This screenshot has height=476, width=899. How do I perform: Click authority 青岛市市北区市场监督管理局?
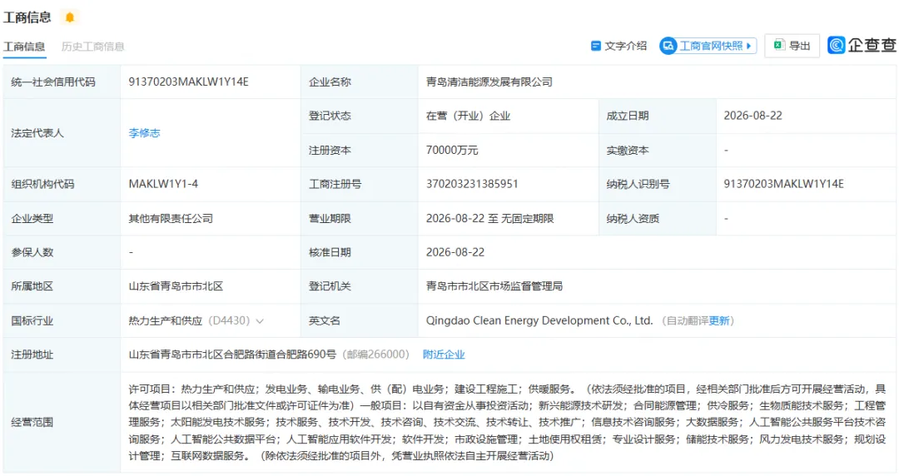pos(494,286)
